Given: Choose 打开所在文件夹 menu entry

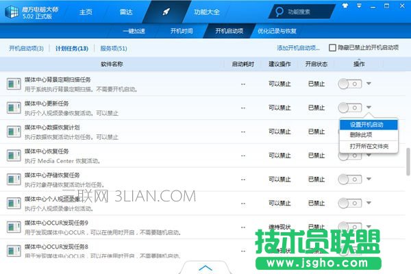Looking at the screenshot, I should pyautogui.click(x=369, y=146).
